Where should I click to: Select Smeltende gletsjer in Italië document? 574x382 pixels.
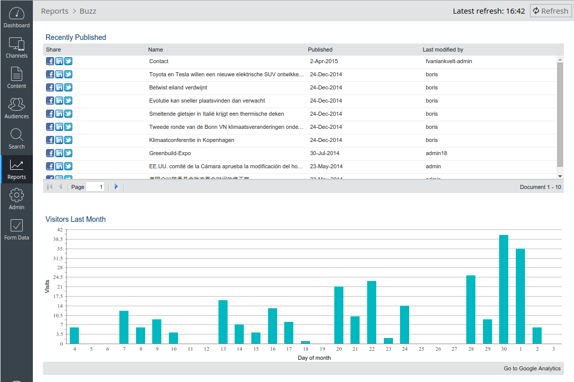point(216,114)
